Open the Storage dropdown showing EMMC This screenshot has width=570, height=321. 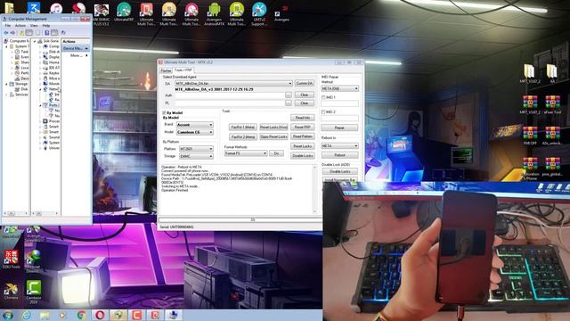tap(196, 156)
